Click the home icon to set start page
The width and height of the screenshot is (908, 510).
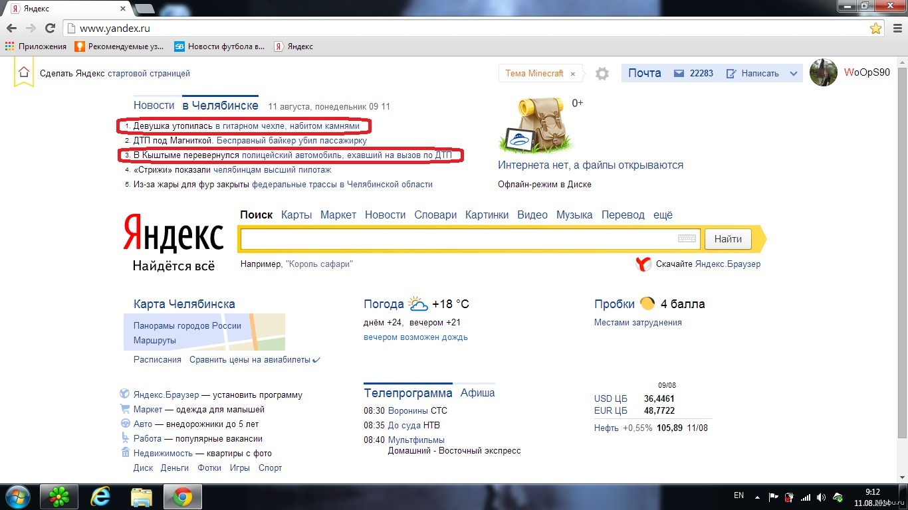tap(24, 72)
